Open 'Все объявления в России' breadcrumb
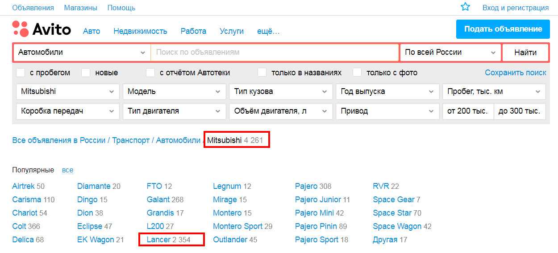The height and width of the screenshot is (253, 558). (58, 140)
